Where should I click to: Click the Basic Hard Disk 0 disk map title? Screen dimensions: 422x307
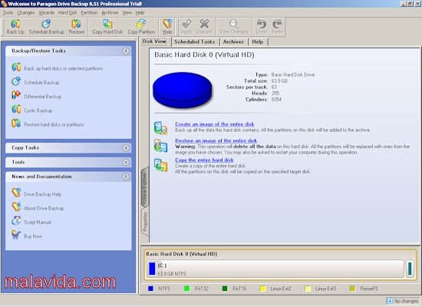click(181, 254)
